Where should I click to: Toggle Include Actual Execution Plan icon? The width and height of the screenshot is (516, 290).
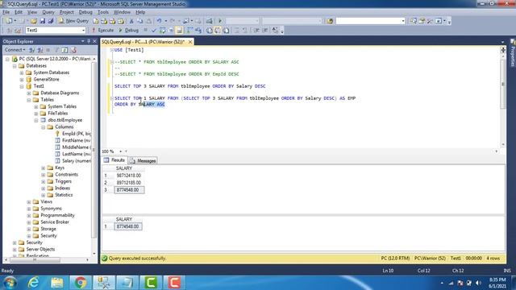coord(189,31)
